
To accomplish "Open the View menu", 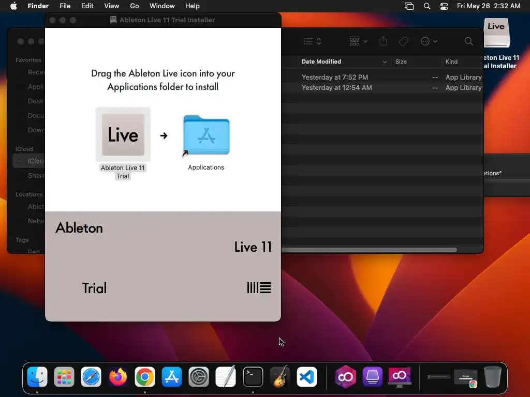I will 112,6.
